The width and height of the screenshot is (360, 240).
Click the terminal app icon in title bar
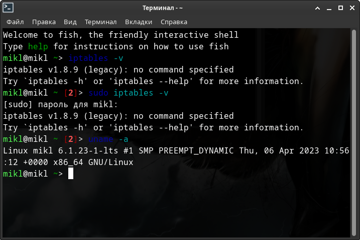pyautogui.click(x=9, y=8)
